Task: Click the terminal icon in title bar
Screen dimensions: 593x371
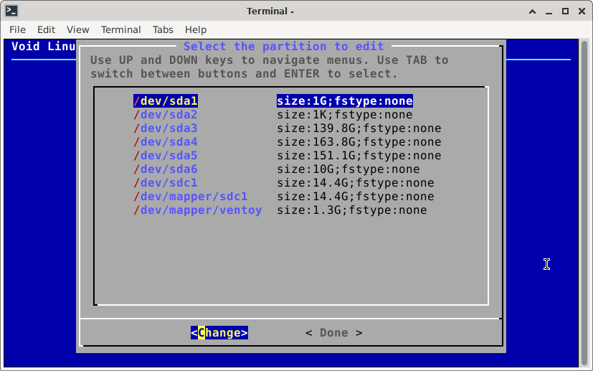Action: coord(11,11)
